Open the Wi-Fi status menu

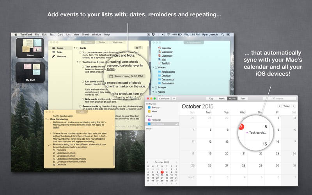[168, 34]
